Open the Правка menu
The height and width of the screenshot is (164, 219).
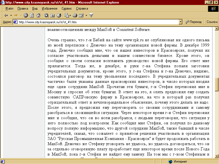(x=23, y=9)
